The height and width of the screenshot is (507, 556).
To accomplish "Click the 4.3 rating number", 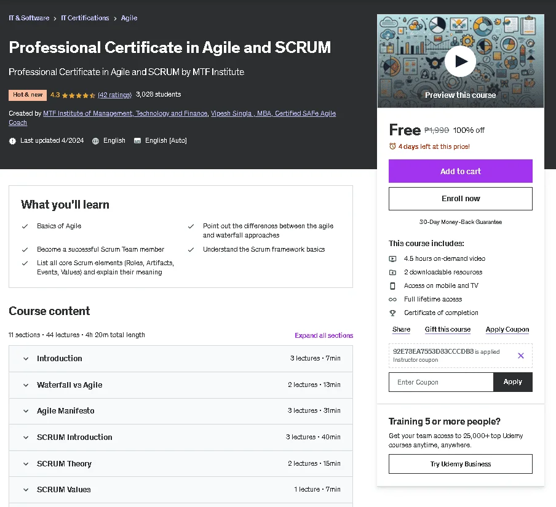I will [55, 95].
